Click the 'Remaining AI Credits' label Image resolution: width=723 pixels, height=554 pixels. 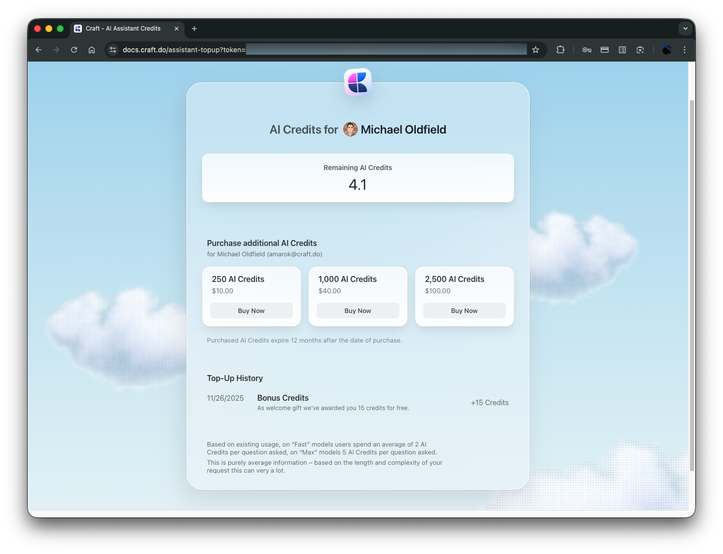pos(358,168)
